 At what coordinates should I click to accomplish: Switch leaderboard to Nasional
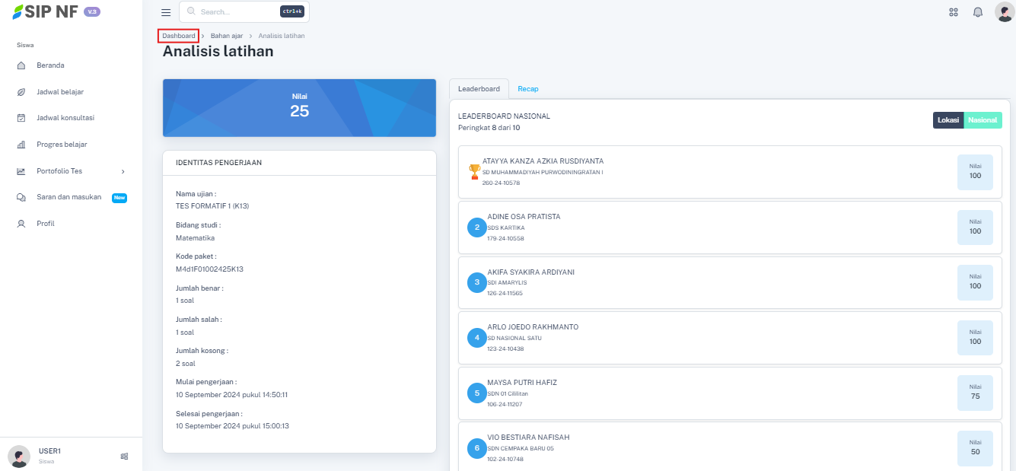[983, 120]
